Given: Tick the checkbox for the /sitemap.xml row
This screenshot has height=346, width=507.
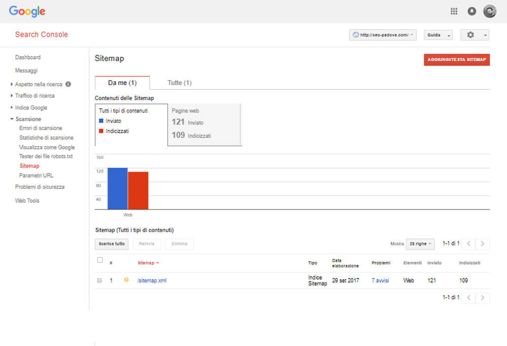Looking at the screenshot, I should [99, 280].
